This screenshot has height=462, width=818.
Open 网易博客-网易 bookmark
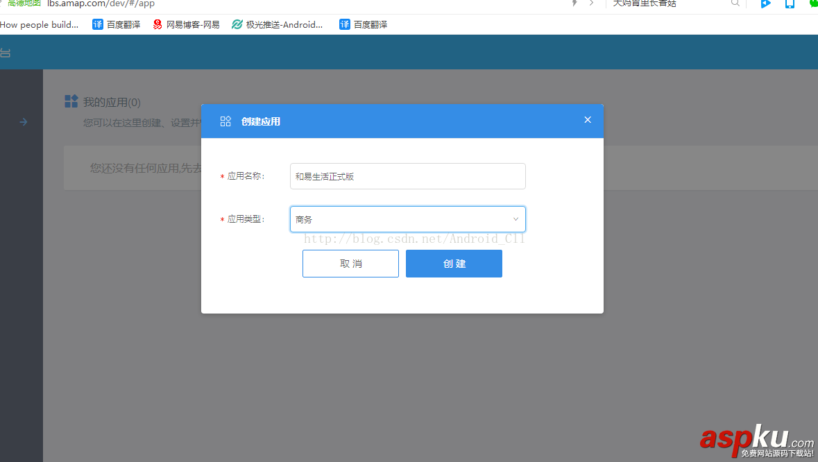(186, 24)
